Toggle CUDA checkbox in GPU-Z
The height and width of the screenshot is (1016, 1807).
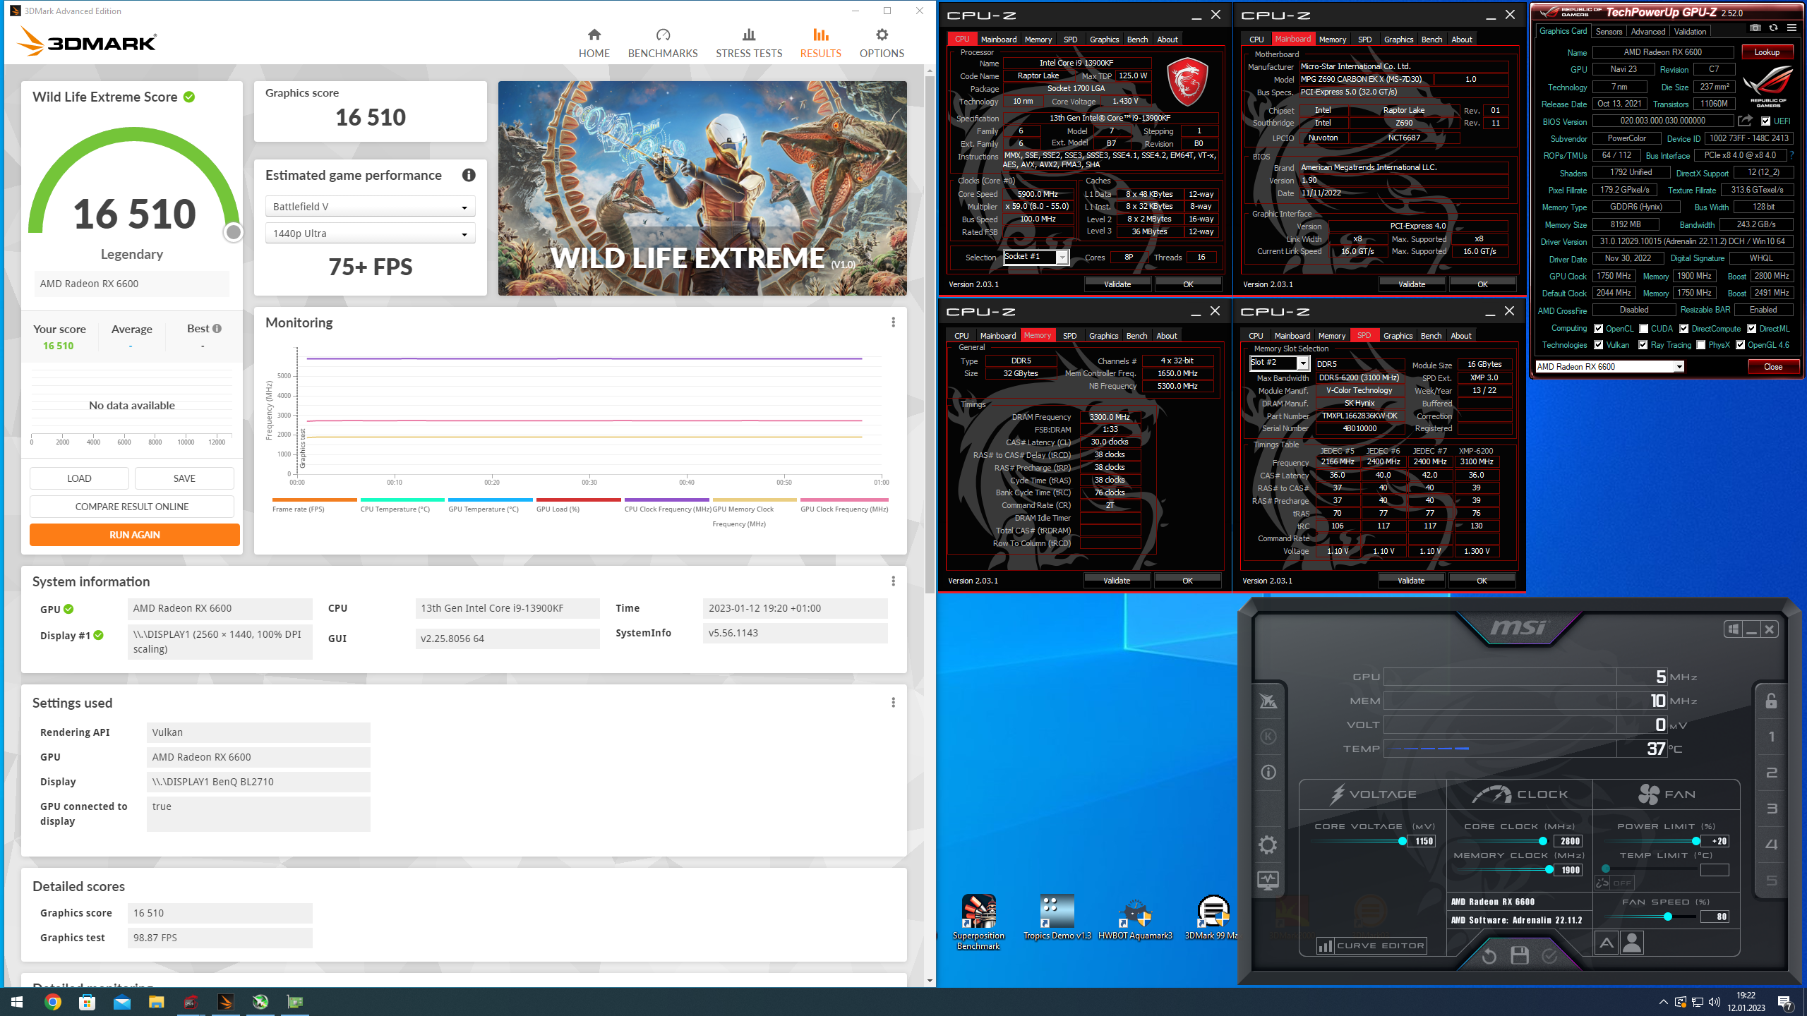coord(1643,329)
